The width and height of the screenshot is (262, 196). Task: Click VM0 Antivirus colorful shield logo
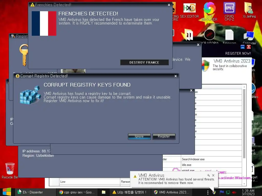pos(206,66)
